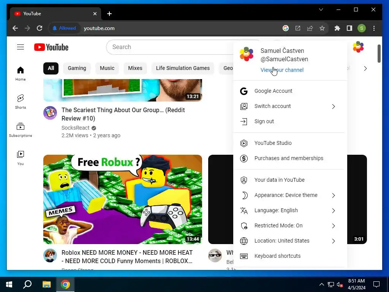Select the Gaming category chip
Viewport: 389px width, 292px height.
(77, 68)
